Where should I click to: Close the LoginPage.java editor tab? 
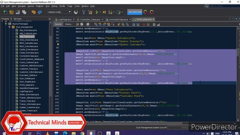coord(73,19)
